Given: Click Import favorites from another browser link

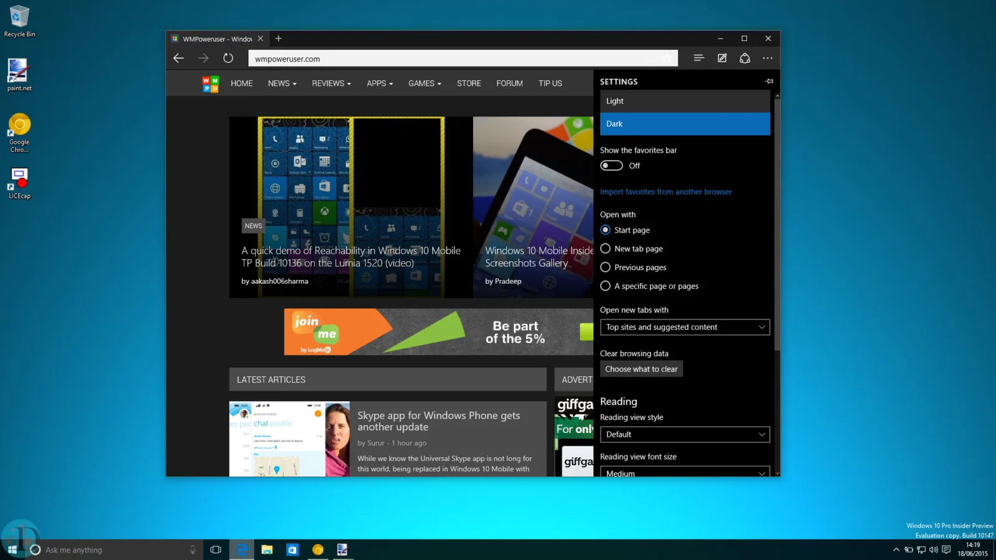Looking at the screenshot, I should point(666,192).
